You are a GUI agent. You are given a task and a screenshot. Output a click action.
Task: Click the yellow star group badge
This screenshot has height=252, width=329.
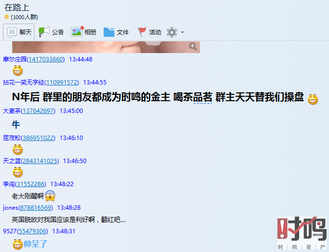pos(6,17)
